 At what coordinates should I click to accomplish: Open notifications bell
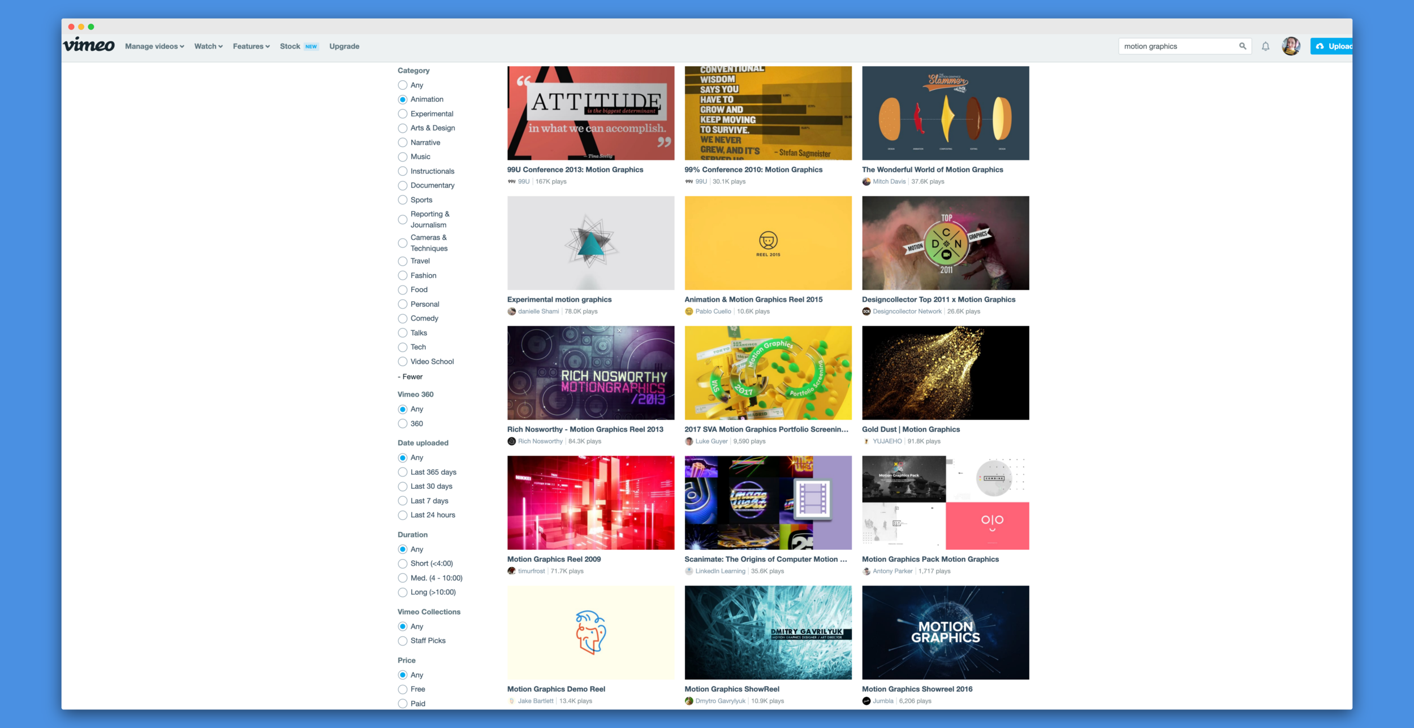(x=1265, y=46)
